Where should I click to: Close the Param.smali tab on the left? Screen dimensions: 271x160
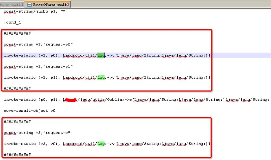pos(21,5)
